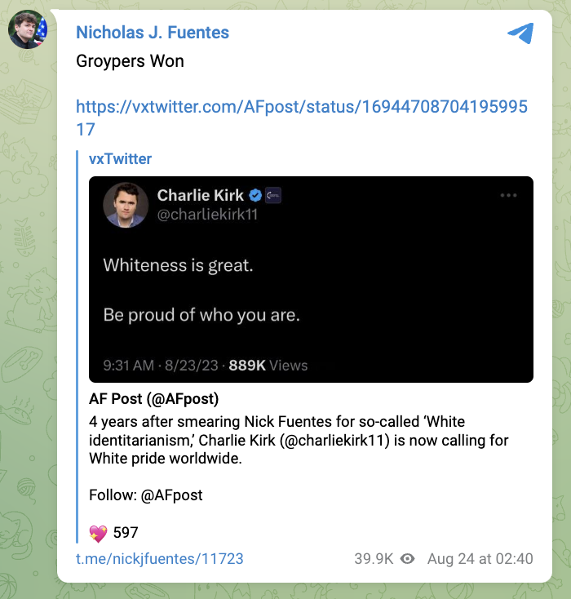Open the Nicholas J. Fuentes channel name
Viewport: 571px width, 599px height.
(153, 33)
